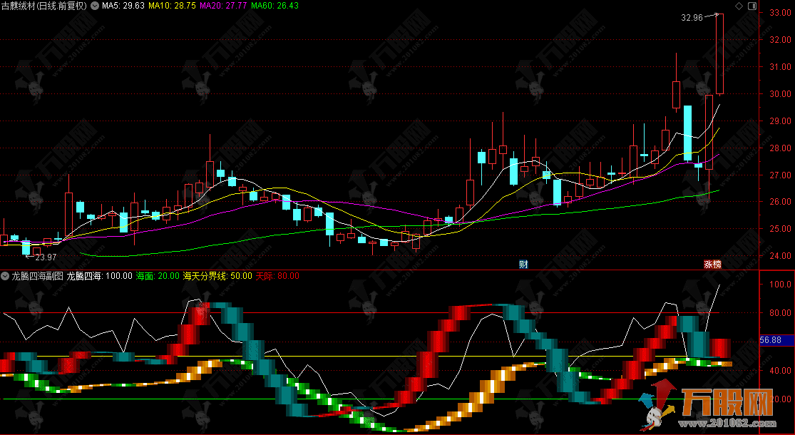795x435 pixels.
Task: Click the green 海面: 20.00 label
Action: 158,275
